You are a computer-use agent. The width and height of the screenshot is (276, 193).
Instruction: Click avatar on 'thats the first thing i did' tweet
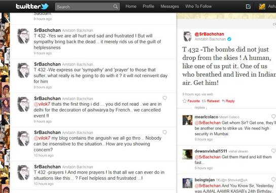(x=23, y=104)
